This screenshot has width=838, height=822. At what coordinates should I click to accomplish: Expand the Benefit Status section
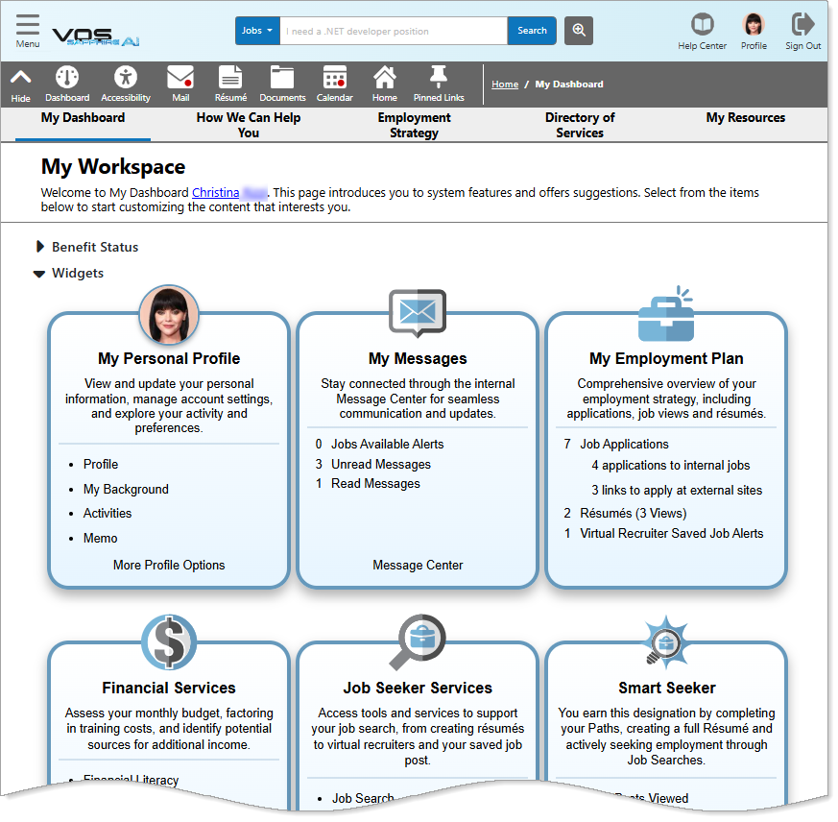[40, 247]
